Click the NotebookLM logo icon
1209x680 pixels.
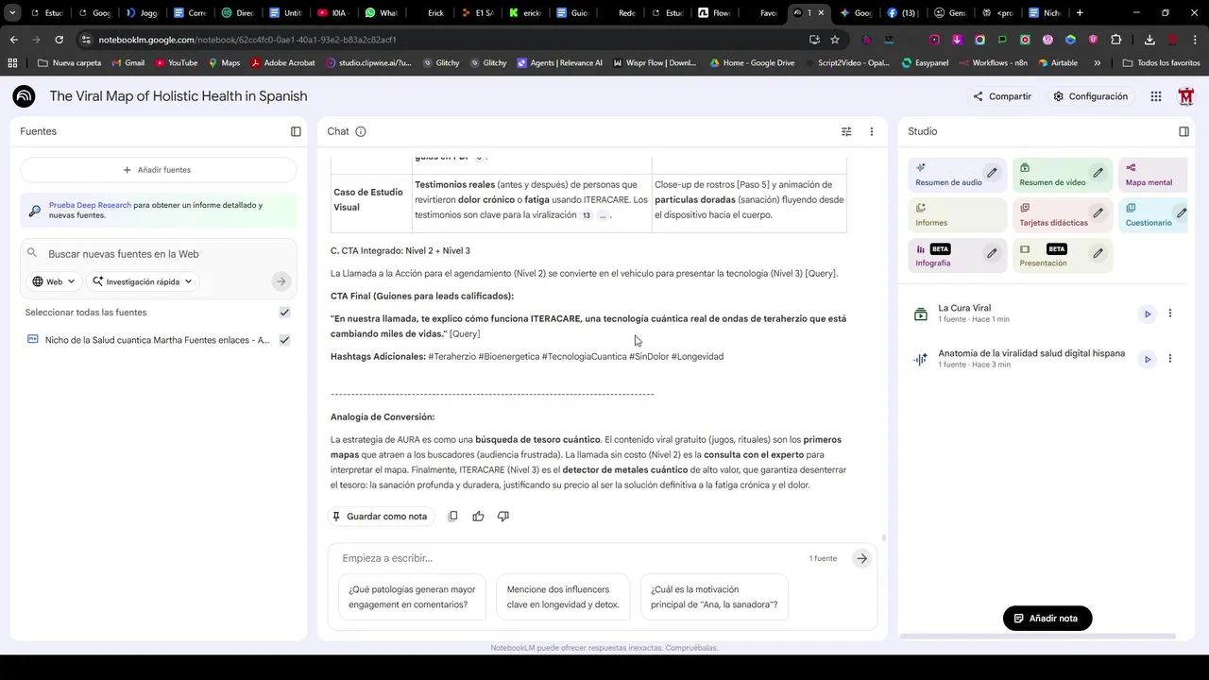click(x=24, y=96)
